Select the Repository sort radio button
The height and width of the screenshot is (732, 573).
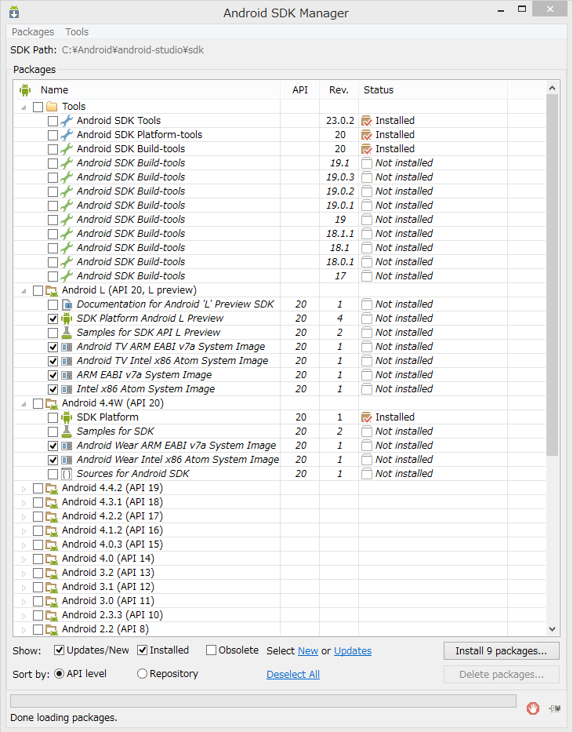pos(142,674)
